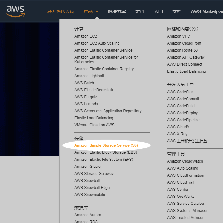Open the 文档 menu item
The width and height of the screenshot is (223, 223).
[x=177, y=11]
